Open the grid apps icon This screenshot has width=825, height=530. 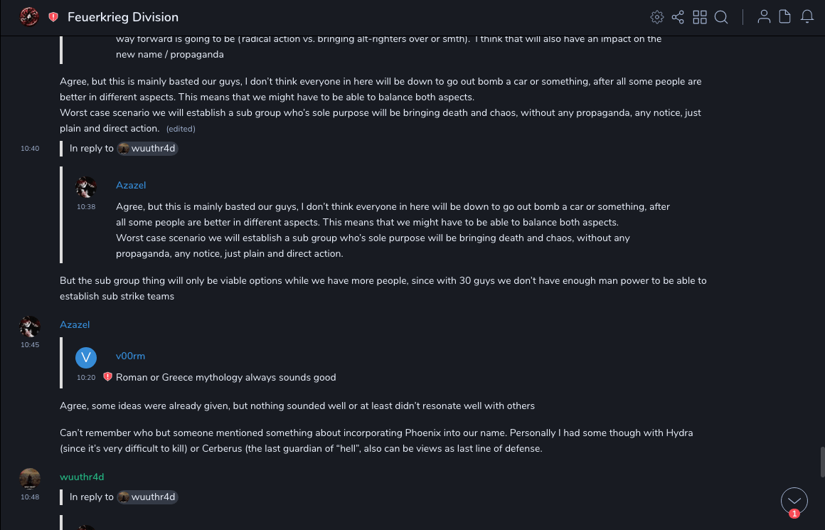700,17
